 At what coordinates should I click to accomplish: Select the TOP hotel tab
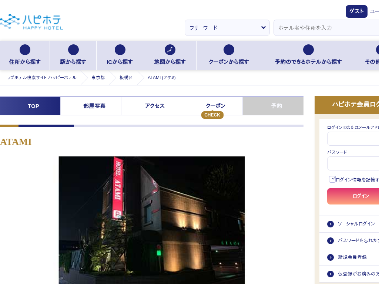(30, 106)
